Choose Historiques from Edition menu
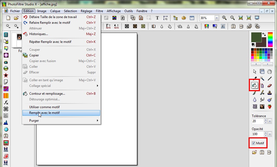 click(61, 34)
